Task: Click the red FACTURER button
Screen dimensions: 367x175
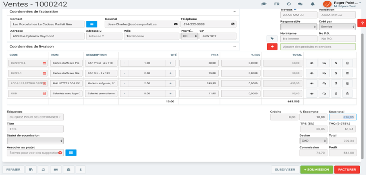Action: [347, 170]
